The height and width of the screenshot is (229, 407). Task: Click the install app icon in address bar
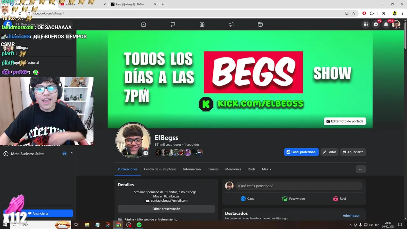click(x=347, y=13)
